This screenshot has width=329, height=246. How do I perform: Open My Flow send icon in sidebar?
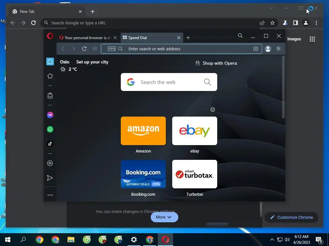click(x=50, y=178)
